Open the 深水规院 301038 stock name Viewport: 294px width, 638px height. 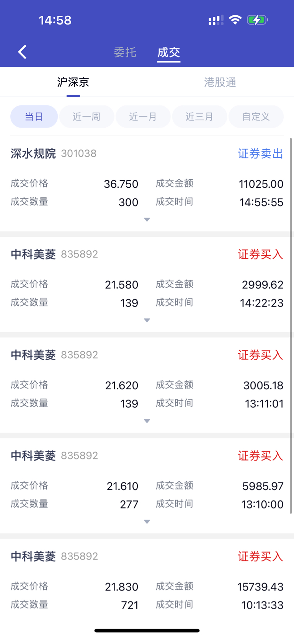point(54,153)
